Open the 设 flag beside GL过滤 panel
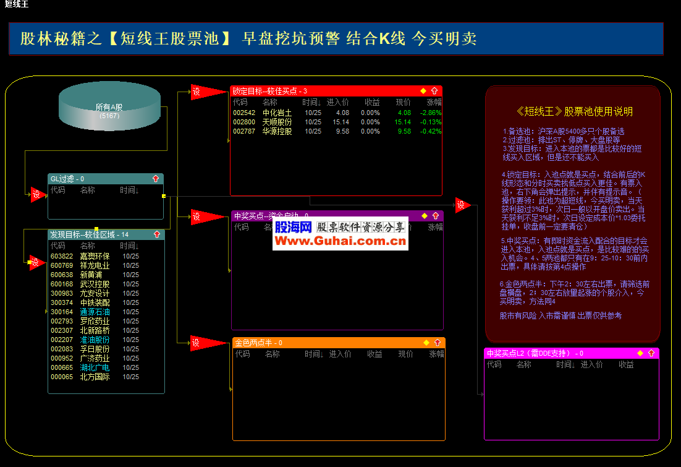Viewport: 681px width, 467px height. (x=36, y=195)
